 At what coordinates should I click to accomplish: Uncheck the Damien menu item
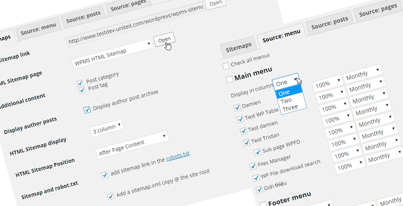(x=237, y=107)
